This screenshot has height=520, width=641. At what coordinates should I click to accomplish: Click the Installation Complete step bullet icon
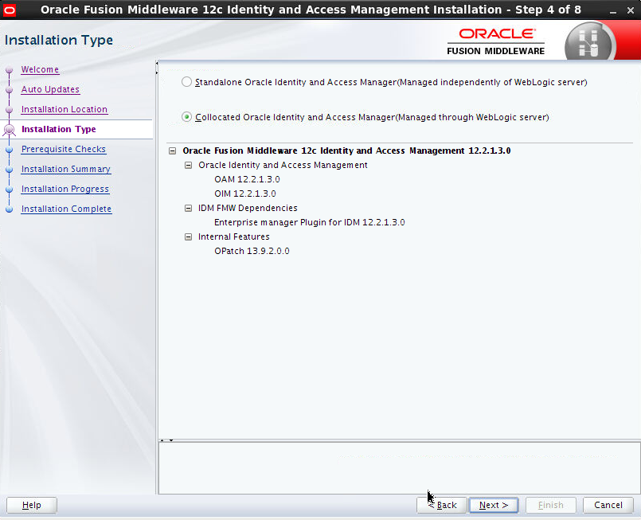pos(9,209)
